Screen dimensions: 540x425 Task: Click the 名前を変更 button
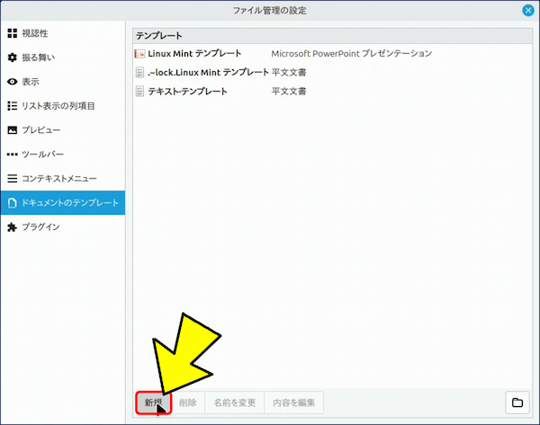(x=235, y=403)
